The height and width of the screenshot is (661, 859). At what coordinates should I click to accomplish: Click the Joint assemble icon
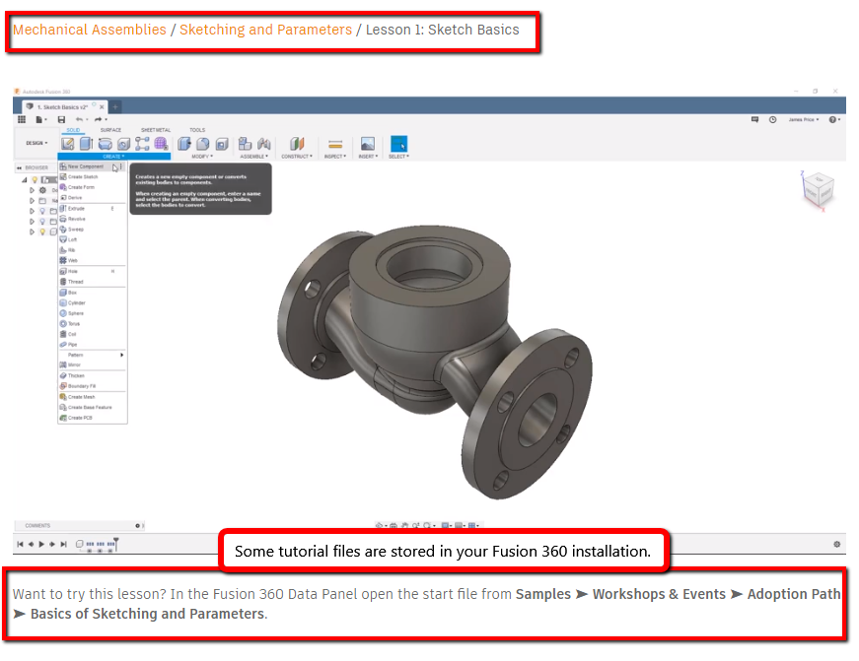point(264,144)
